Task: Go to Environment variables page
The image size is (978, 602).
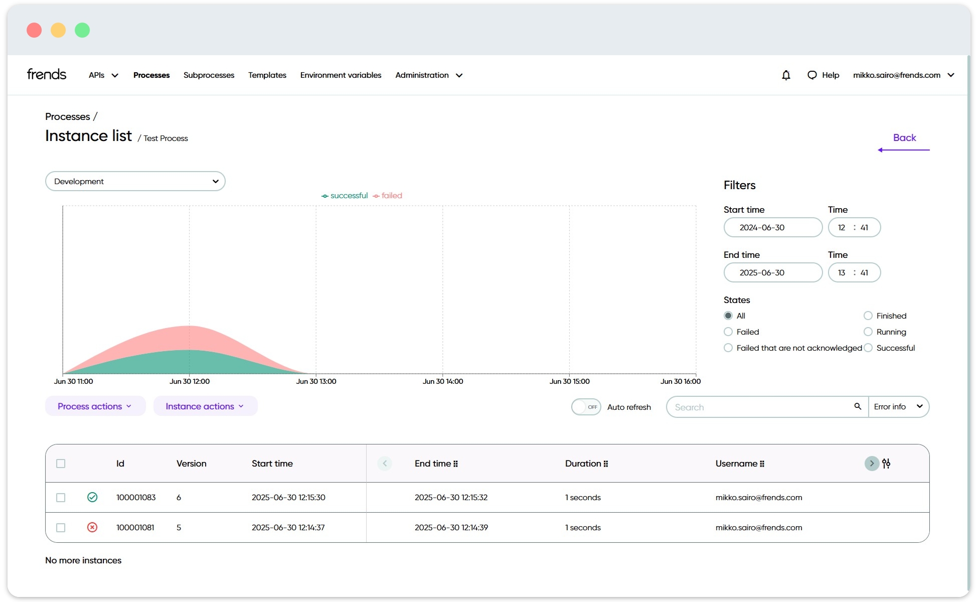Action: coord(341,75)
